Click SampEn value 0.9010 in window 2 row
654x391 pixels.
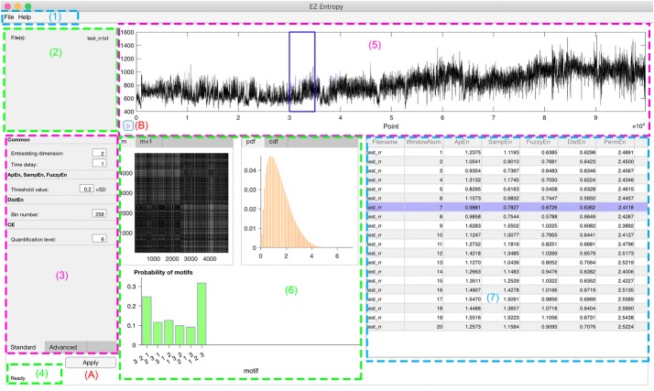coord(500,161)
